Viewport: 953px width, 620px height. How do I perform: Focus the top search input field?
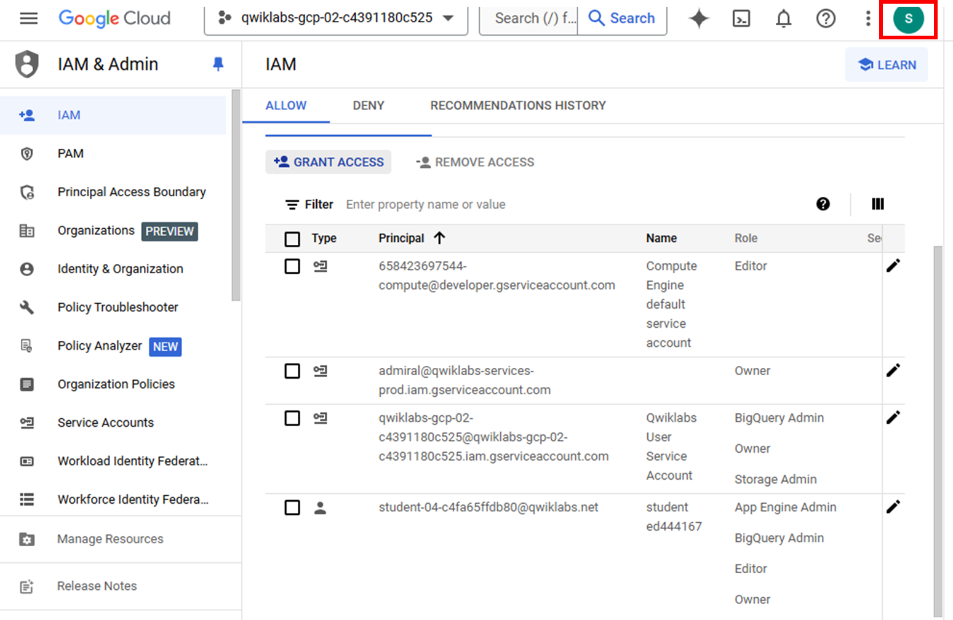tap(528, 18)
